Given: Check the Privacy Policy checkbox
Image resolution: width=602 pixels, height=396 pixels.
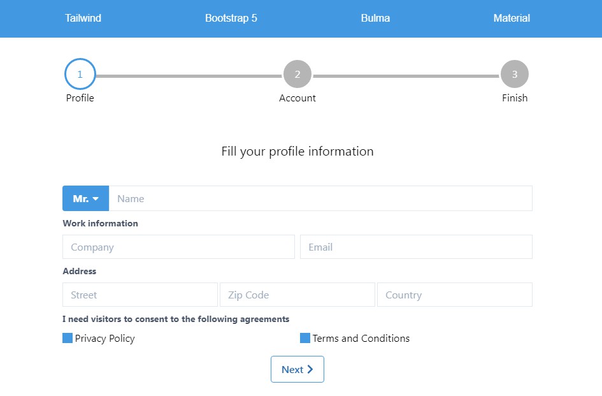Looking at the screenshot, I should click(68, 338).
